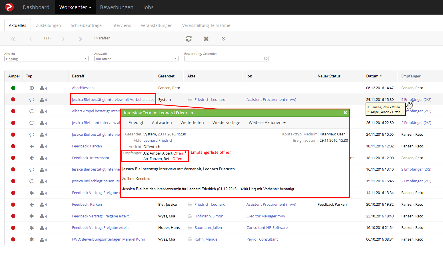Click the folder icon beside Kühn, Manuel
This screenshot has width=443, height=278.
coord(190,239)
